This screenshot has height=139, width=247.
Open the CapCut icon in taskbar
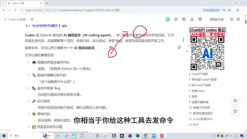pos(122,136)
